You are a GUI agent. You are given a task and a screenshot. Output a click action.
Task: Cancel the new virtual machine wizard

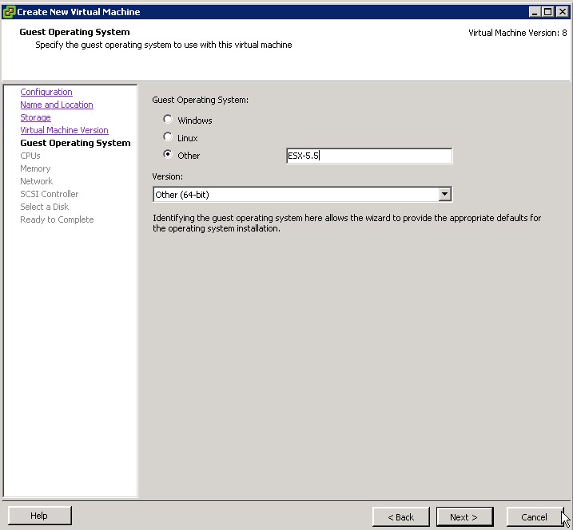(534, 517)
